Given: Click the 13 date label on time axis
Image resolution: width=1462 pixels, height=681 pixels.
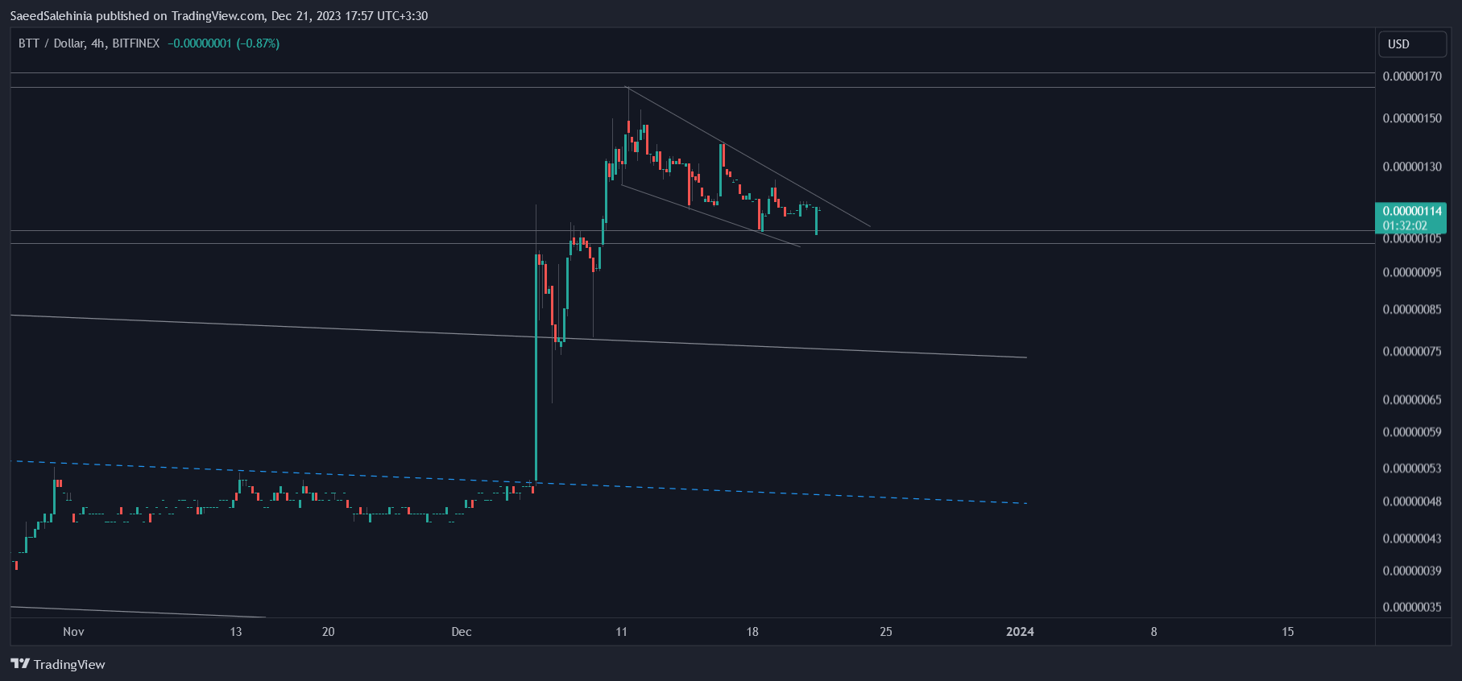Looking at the screenshot, I should (x=236, y=632).
